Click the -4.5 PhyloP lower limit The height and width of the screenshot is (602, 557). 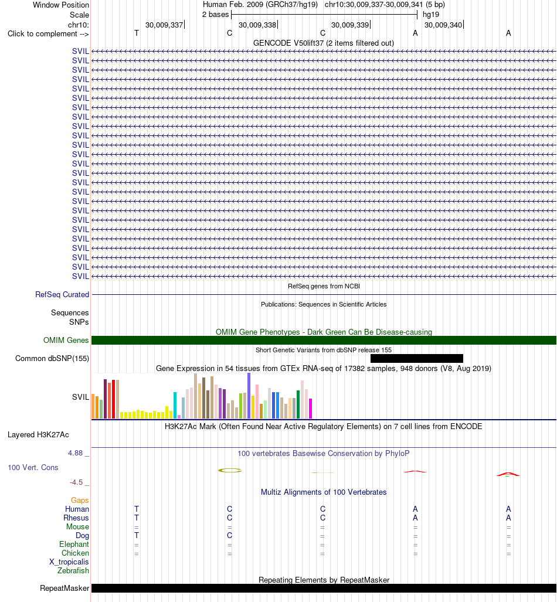point(76,482)
